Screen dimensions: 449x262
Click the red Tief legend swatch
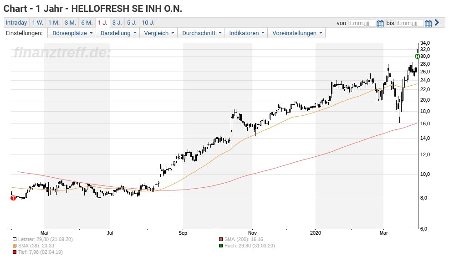coord(15,252)
